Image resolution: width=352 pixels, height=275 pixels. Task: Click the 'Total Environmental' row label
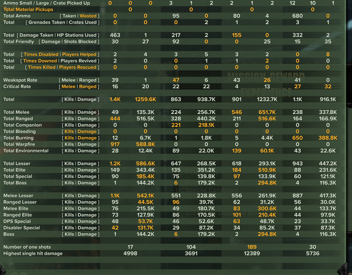click(x=26, y=151)
